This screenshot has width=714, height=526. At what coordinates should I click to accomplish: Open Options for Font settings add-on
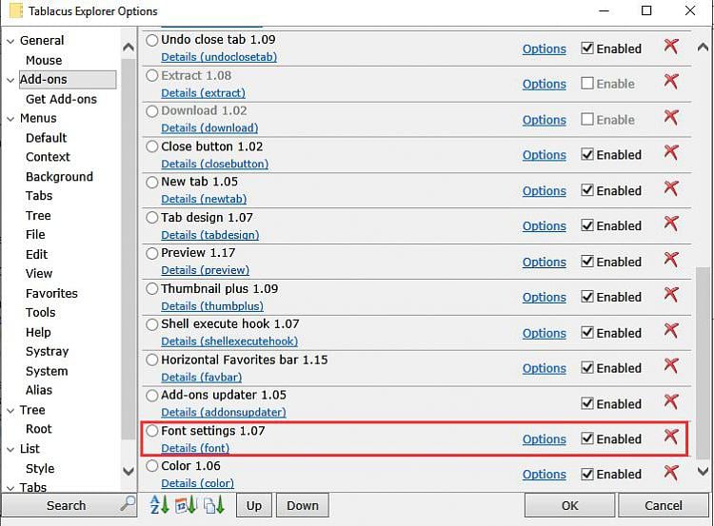(x=545, y=439)
